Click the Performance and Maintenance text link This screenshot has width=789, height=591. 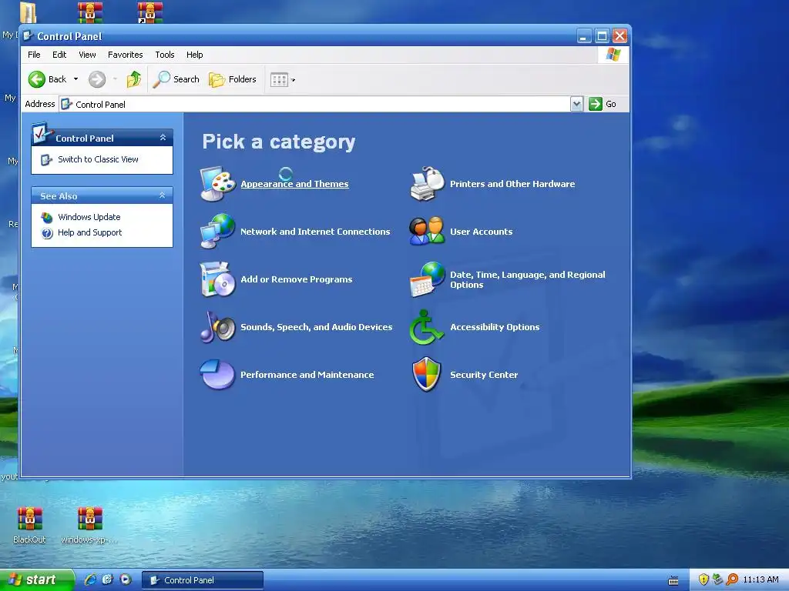[307, 375]
